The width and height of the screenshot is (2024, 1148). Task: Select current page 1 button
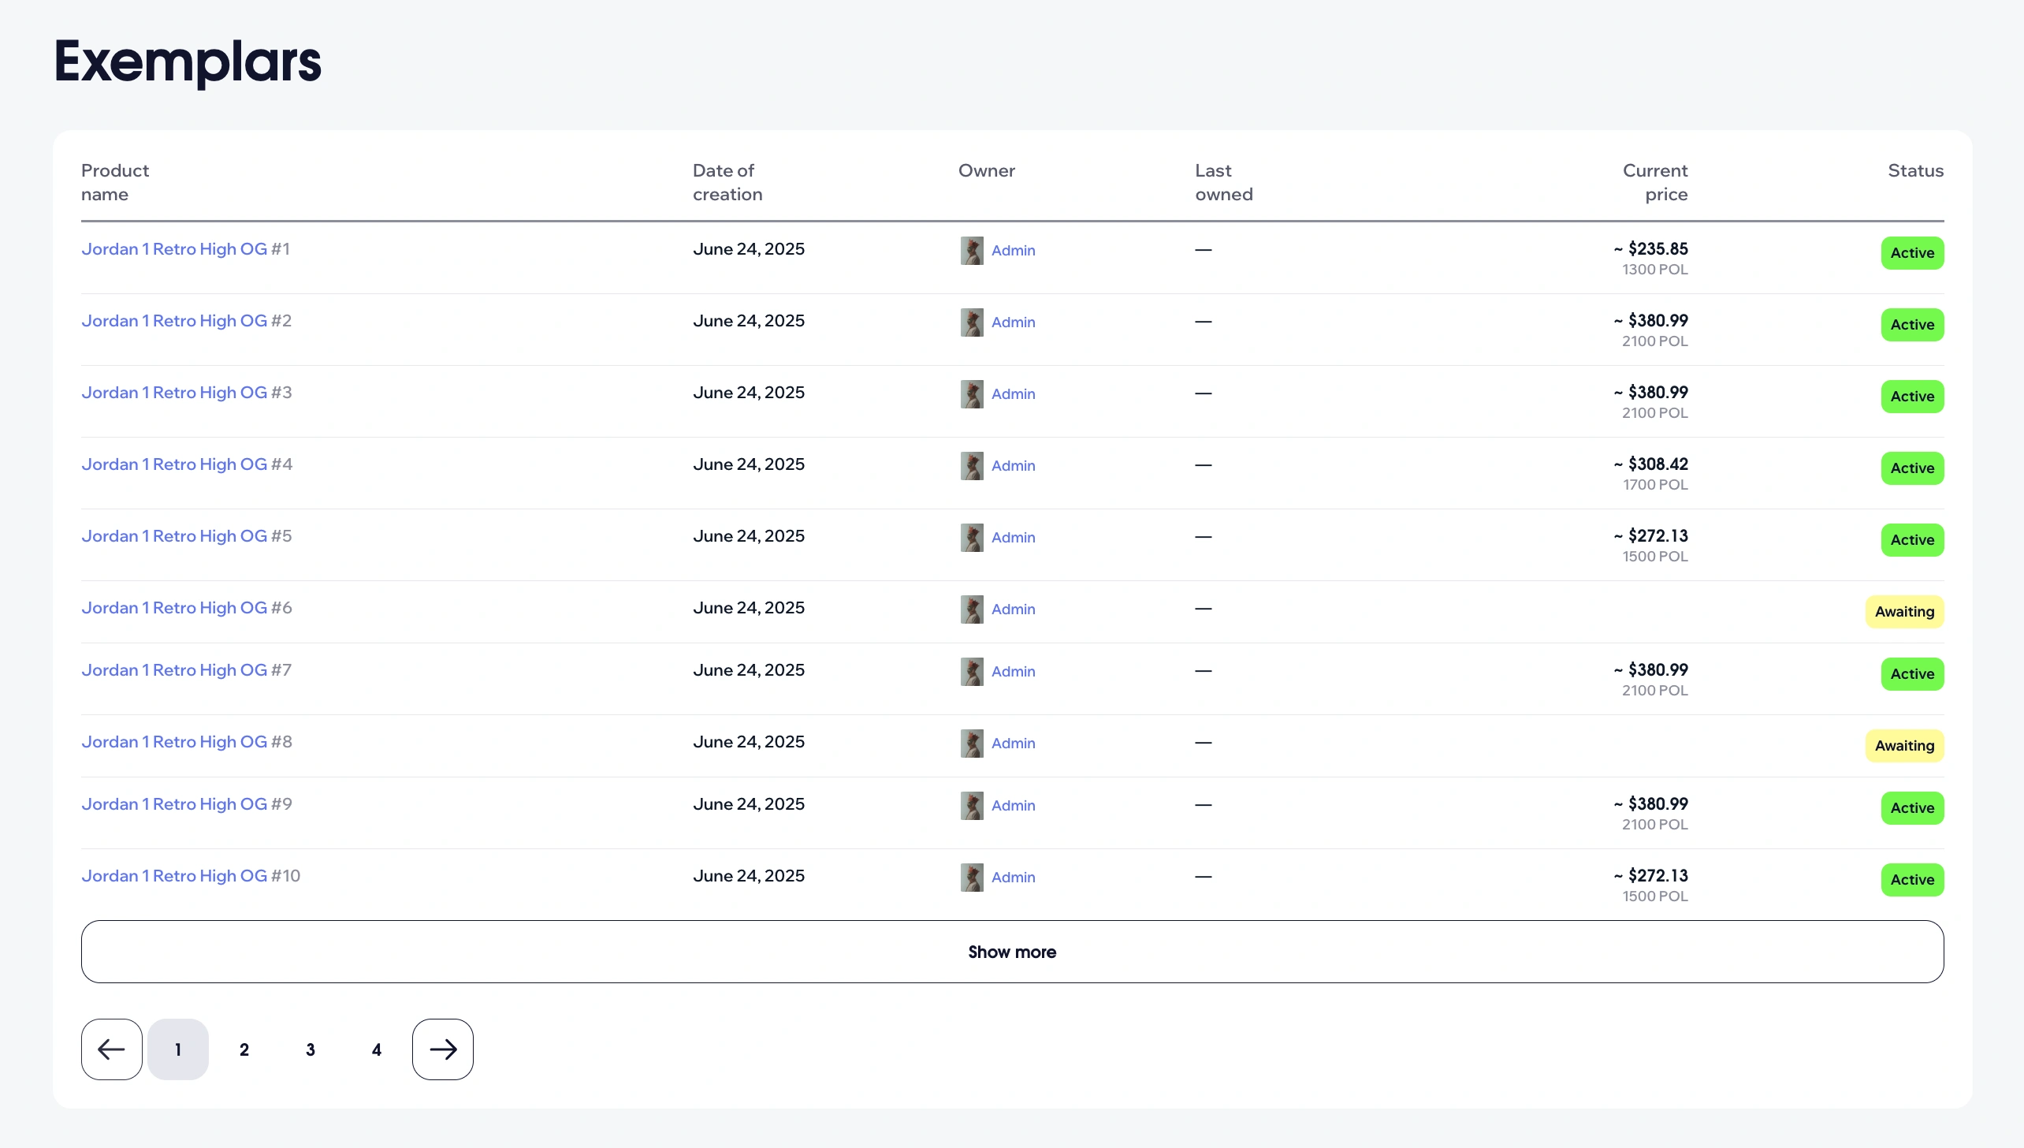178,1049
